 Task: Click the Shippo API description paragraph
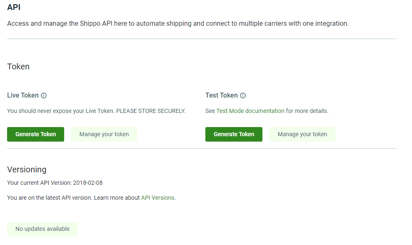click(177, 24)
